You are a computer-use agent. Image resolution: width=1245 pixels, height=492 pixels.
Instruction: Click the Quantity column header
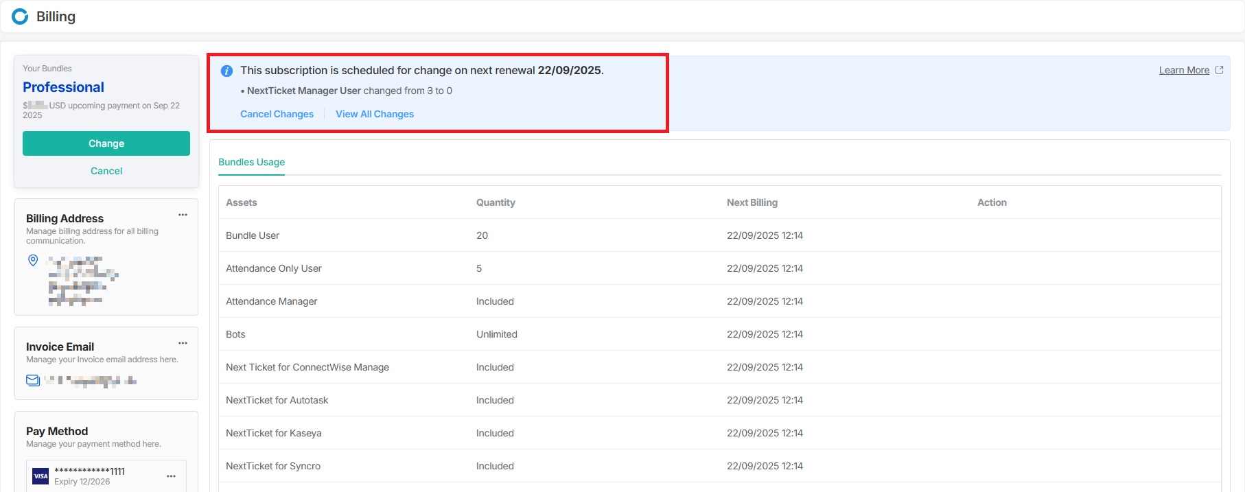496,202
